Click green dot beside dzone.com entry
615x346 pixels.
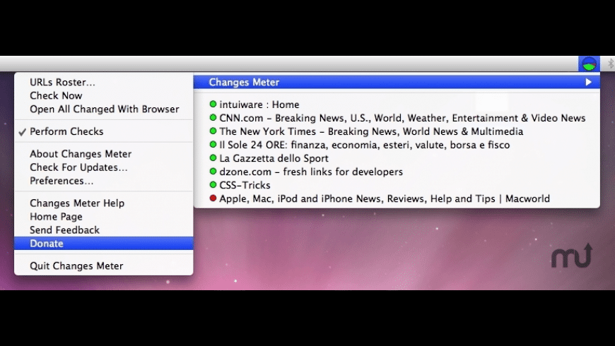(x=213, y=172)
